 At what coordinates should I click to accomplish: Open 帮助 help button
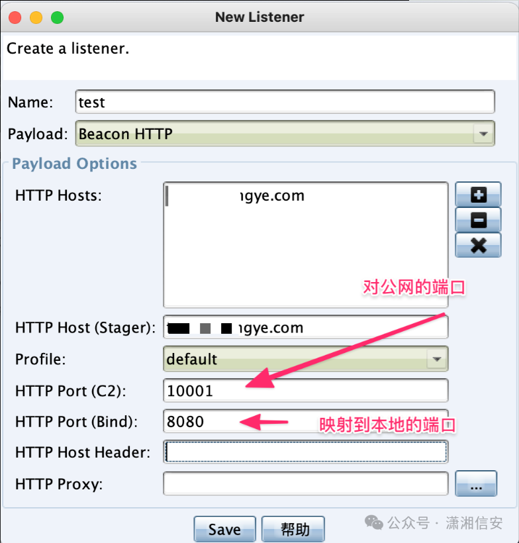(x=293, y=529)
